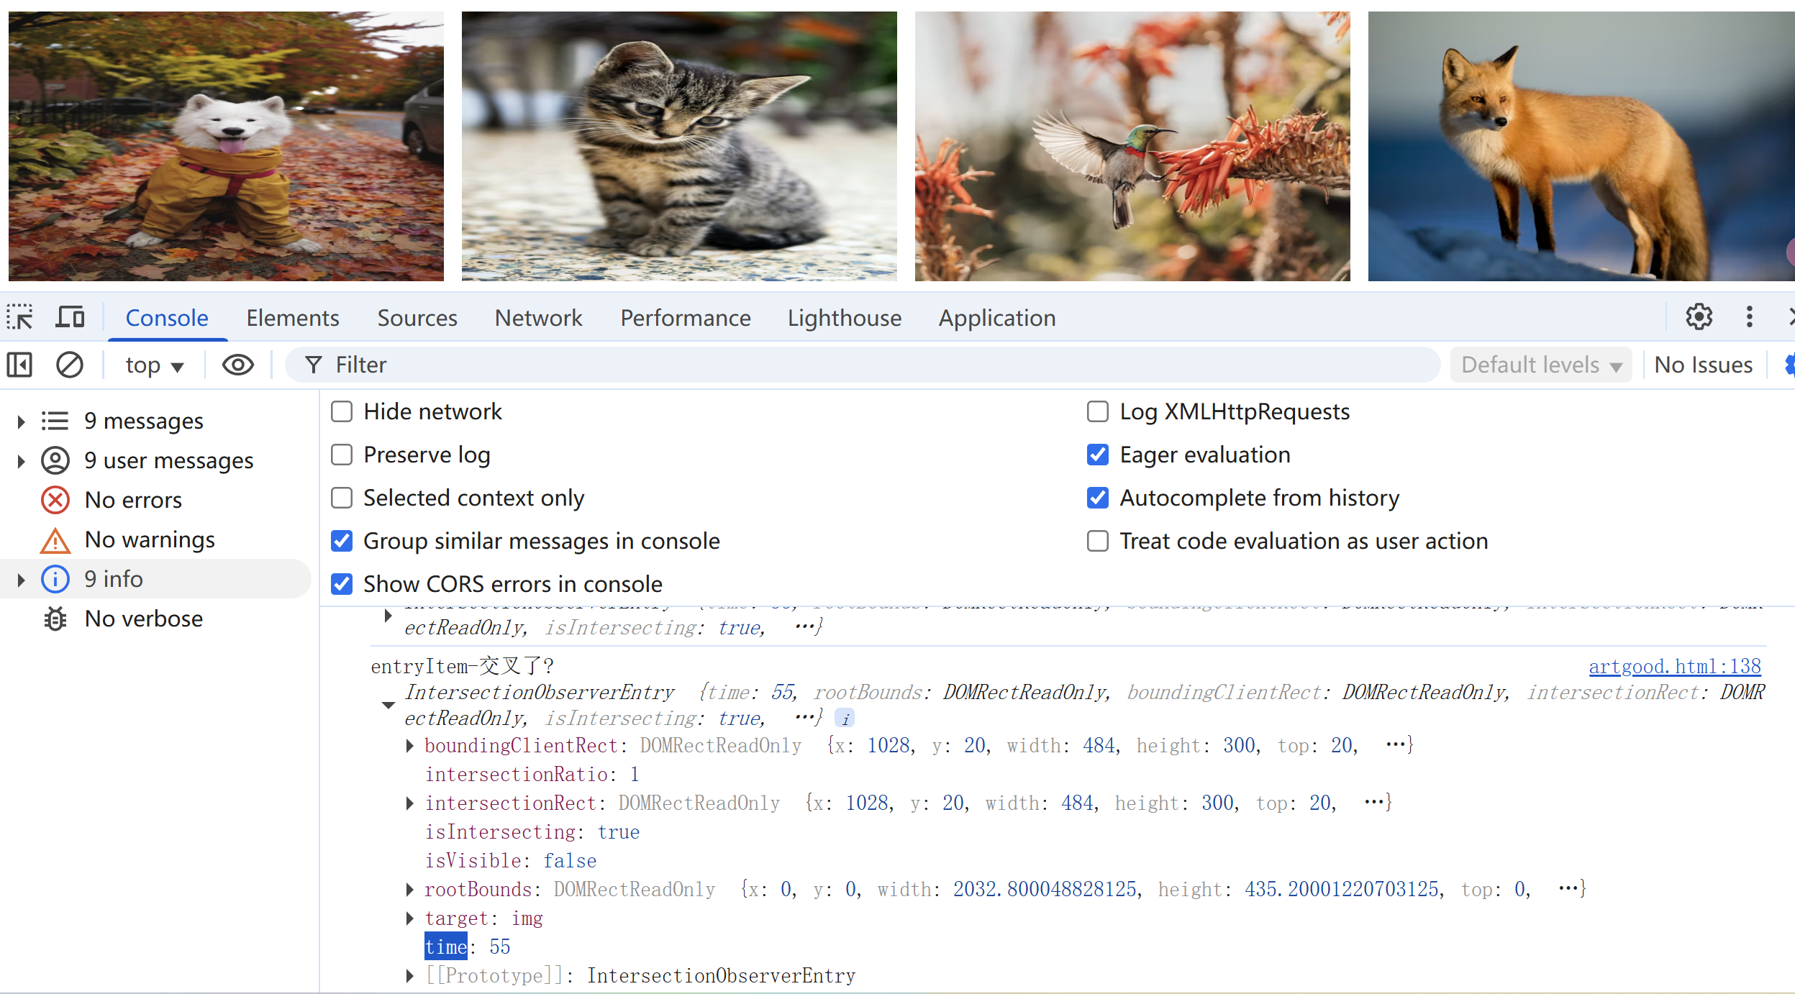Screen dimensions: 1795x994
Task: Activate the inspect element picker icon
Action: point(20,317)
